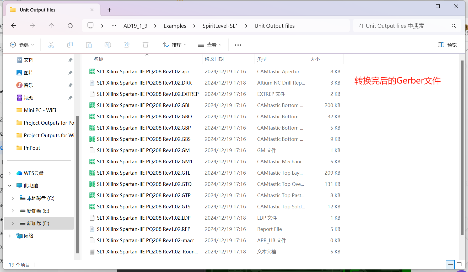Screen dimensions: 468x272
Task: Click the Cut scissors icon
Action: [51, 45]
